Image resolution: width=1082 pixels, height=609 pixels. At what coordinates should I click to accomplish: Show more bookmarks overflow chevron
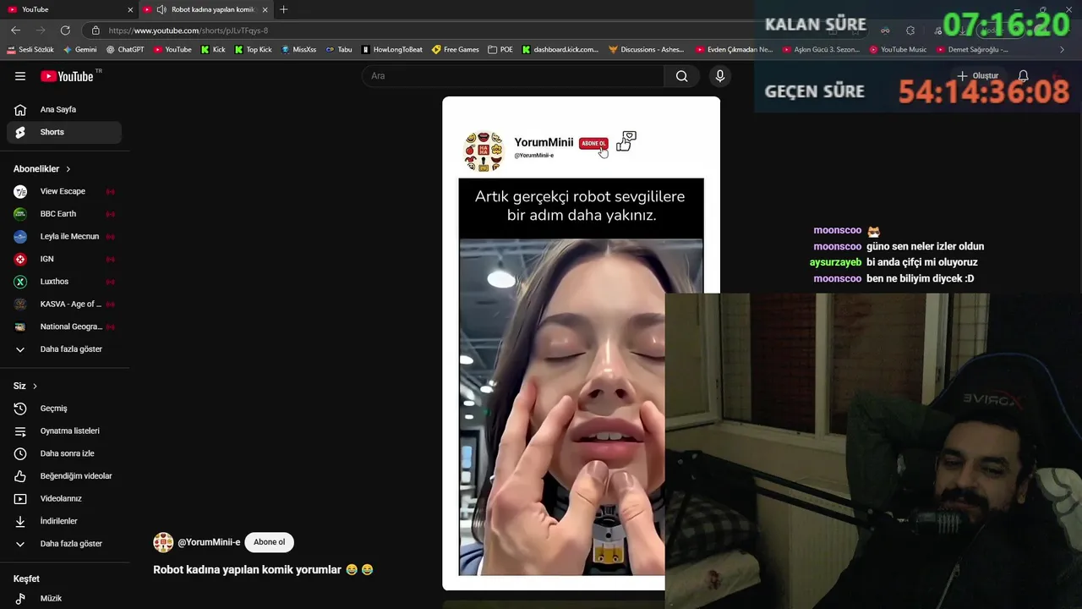point(1062,50)
